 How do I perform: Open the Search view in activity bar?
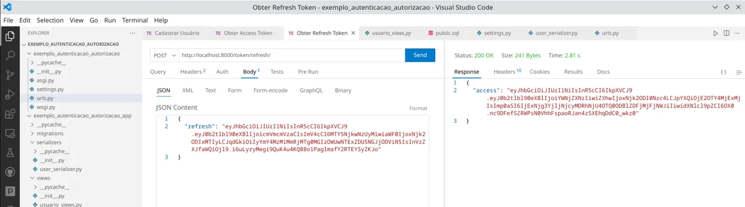coord(10,55)
